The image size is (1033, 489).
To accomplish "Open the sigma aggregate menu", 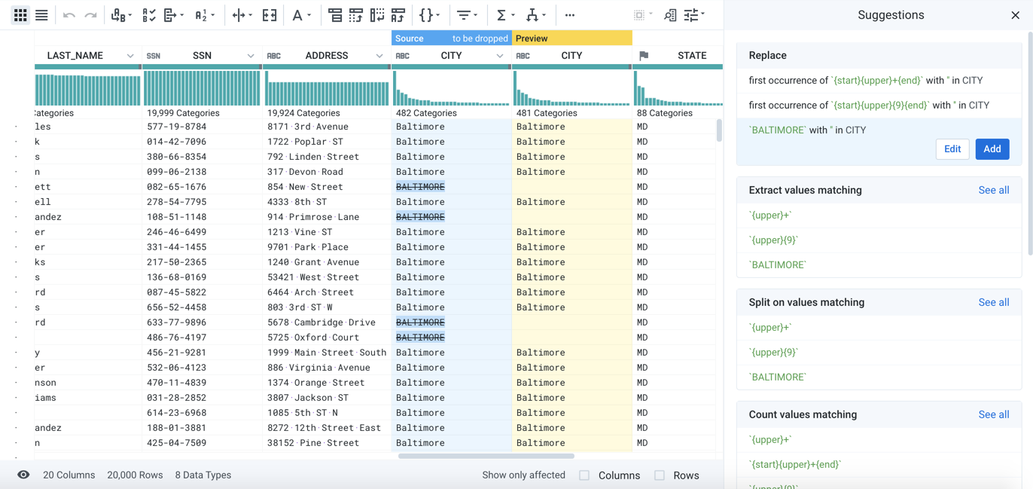I will [504, 15].
